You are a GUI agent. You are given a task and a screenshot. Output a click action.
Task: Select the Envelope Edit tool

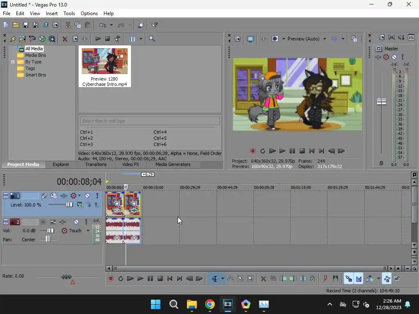(231, 279)
